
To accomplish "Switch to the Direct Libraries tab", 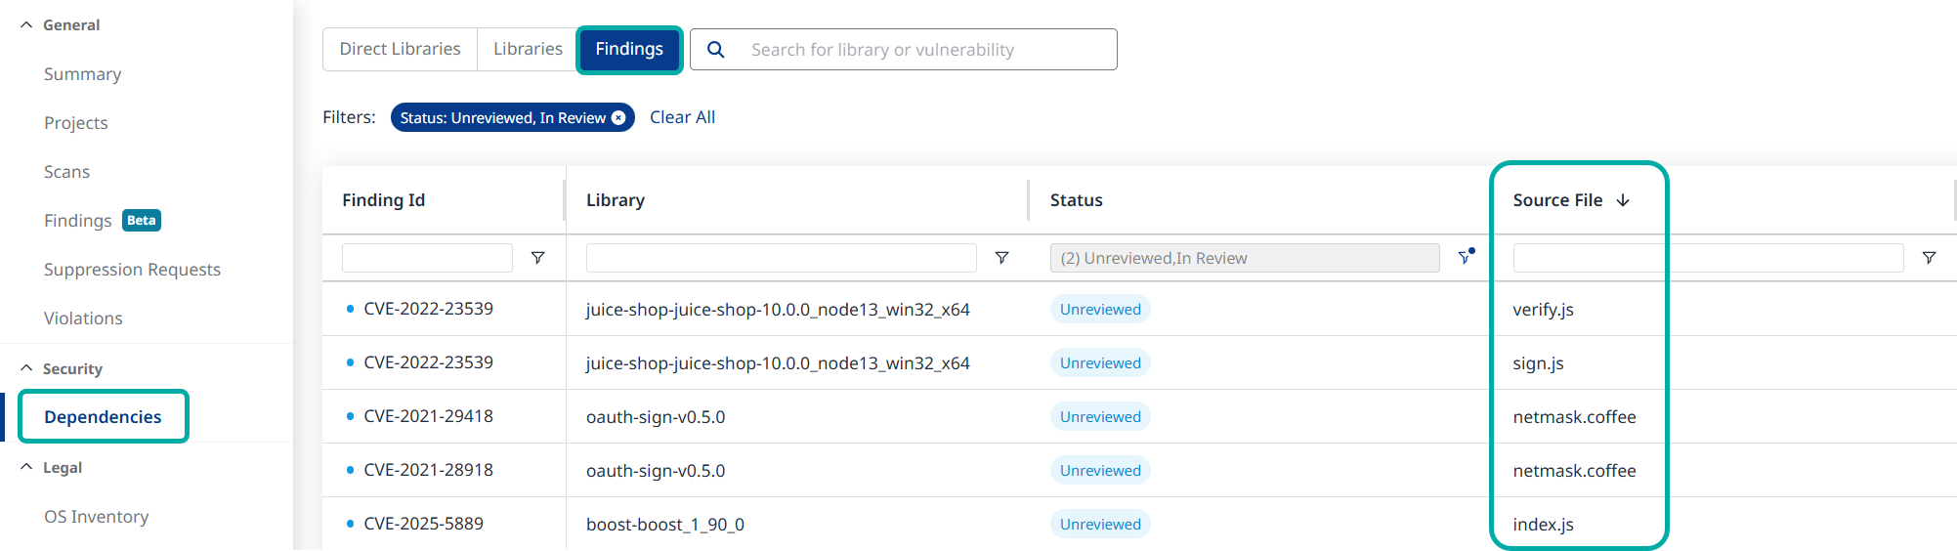I will click(x=400, y=49).
